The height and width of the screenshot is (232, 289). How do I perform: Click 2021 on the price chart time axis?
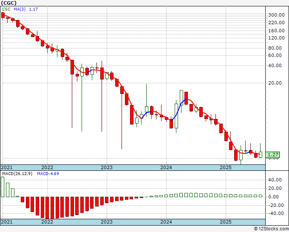7,167
